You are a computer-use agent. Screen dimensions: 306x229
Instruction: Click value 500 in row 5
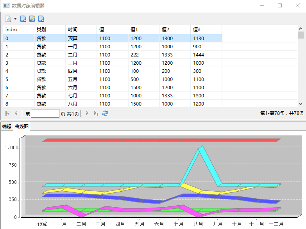135,79
